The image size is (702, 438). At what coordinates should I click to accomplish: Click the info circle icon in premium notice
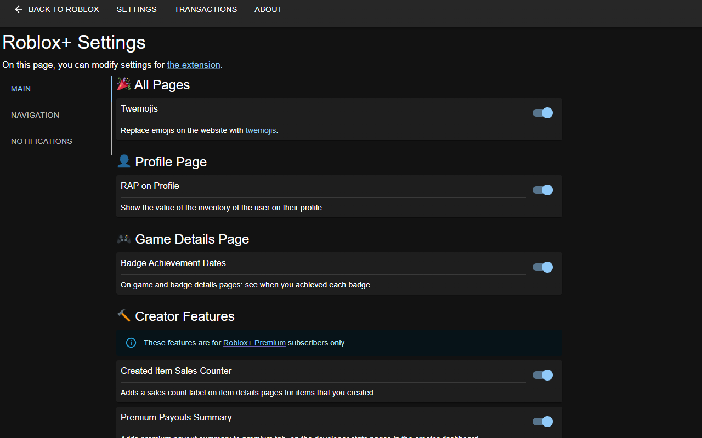pyautogui.click(x=131, y=343)
